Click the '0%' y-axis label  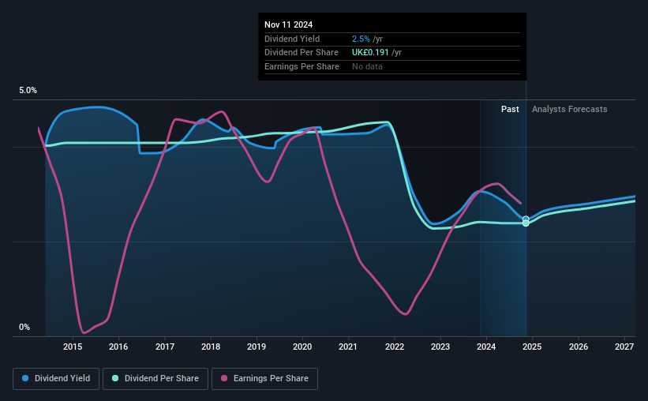pos(24,327)
